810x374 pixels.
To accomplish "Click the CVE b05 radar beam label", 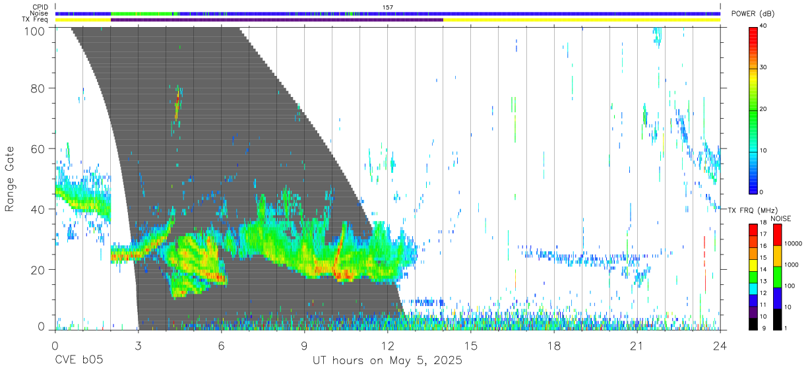I will click(x=78, y=361).
